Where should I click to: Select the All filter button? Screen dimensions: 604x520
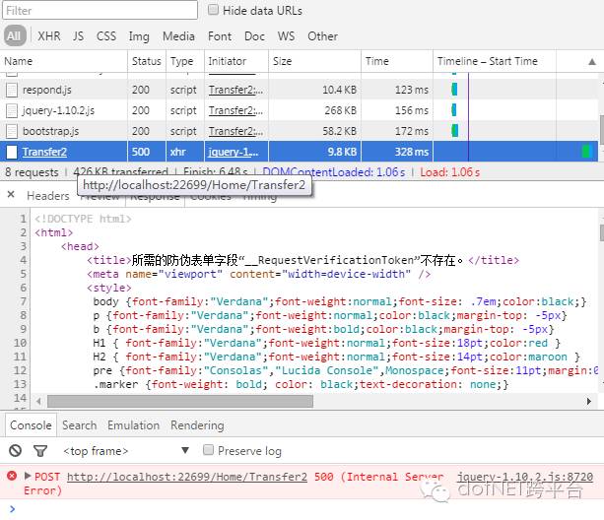[15, 35]
